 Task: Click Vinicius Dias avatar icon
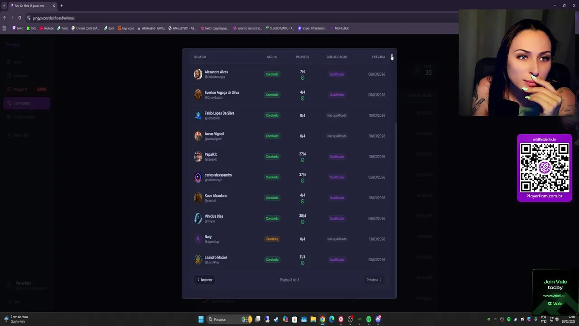198,218
